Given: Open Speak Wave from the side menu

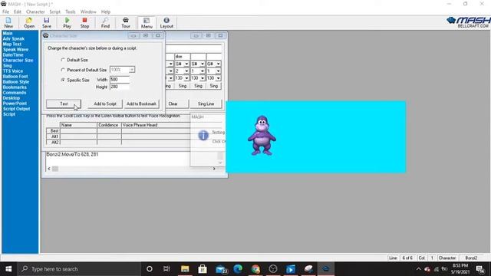Looking at the screenshot, I should coord(15,49).
